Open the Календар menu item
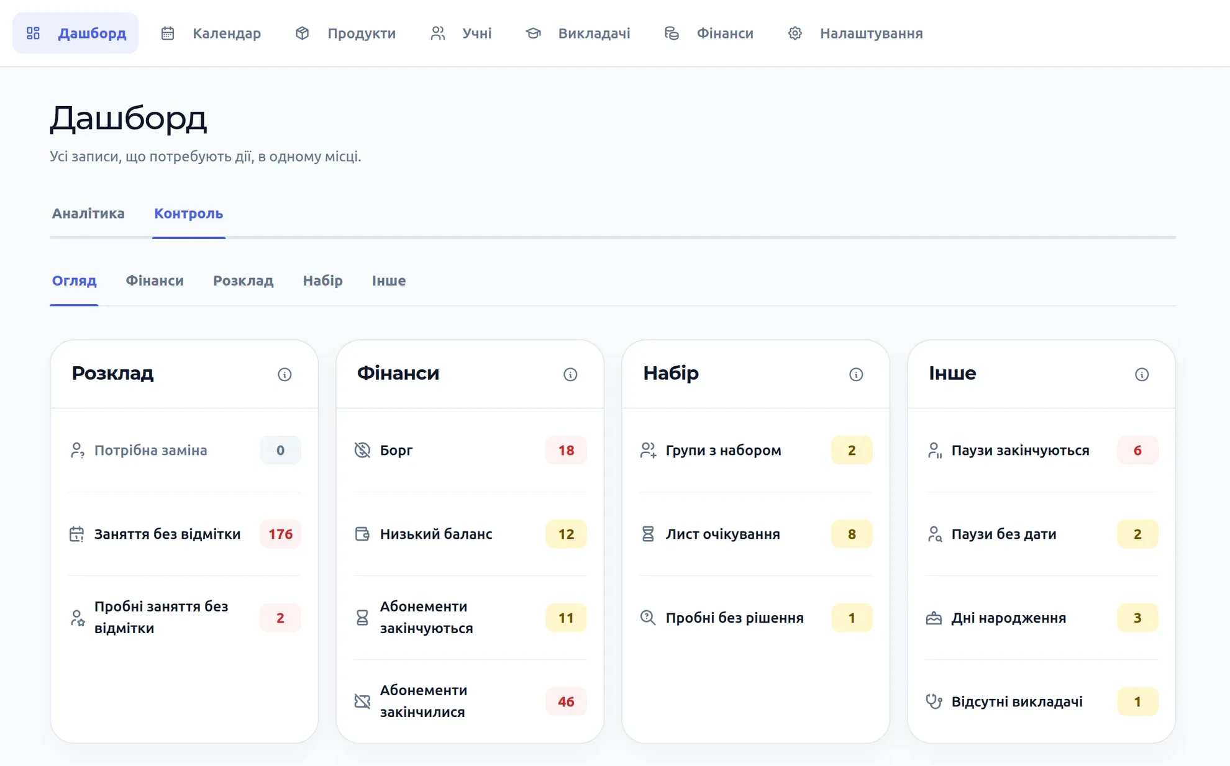This screenshot has height=766, width=1230. tap(211, 33)
